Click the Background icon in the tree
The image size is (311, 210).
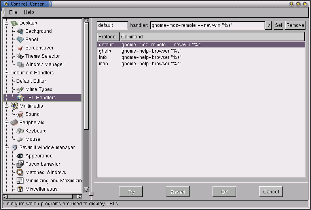tap(20, 31)
